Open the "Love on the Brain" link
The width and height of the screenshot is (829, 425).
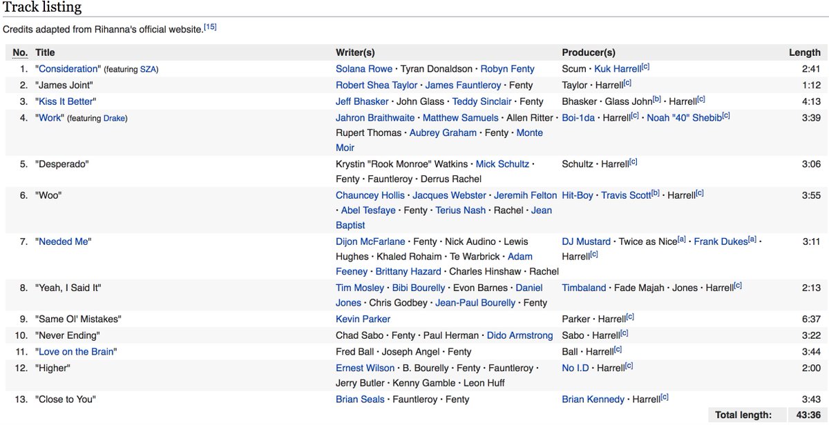coord(77,352)
